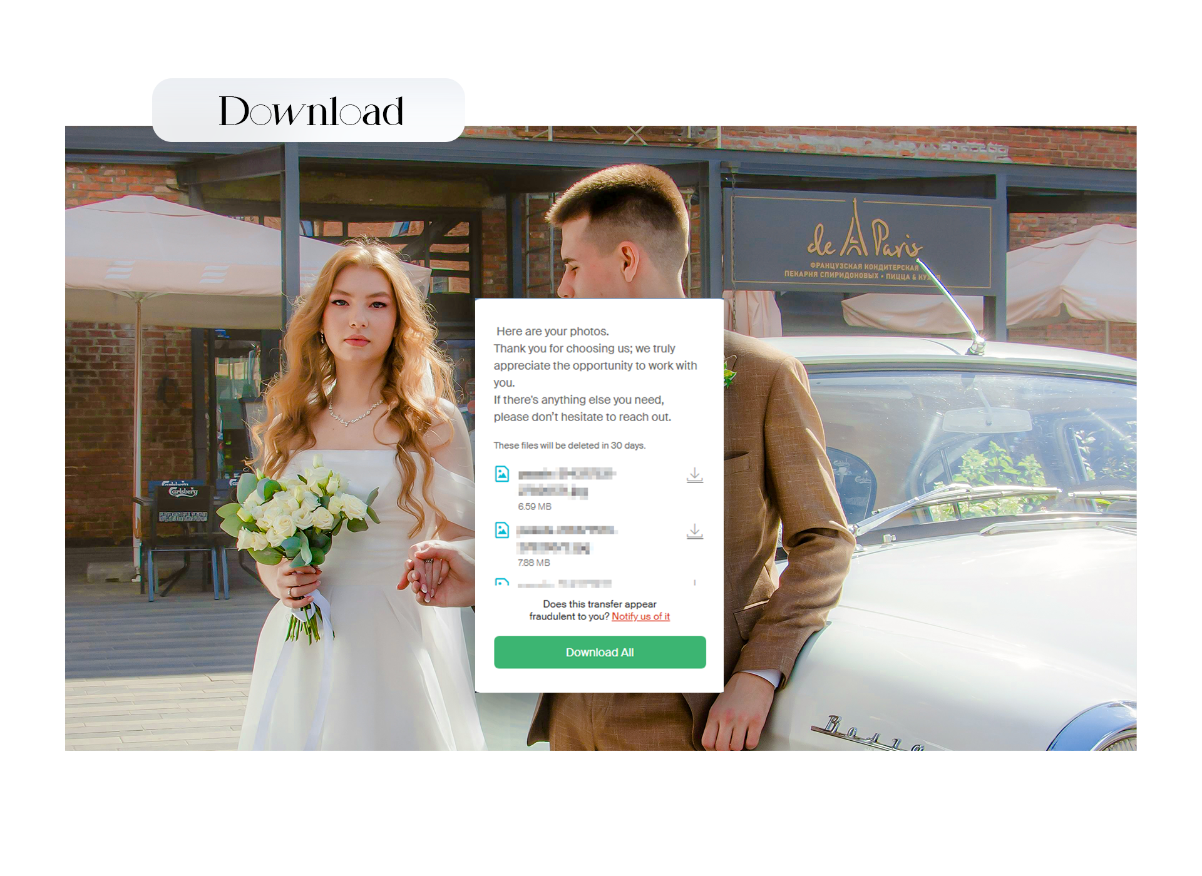The height and width of the screenshot is (876, 1202).
Task: Open the 'Notify us of it' link
Action: click(640, 616)
